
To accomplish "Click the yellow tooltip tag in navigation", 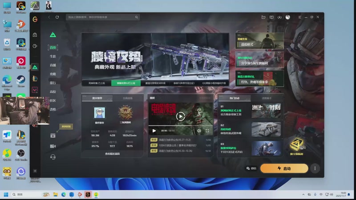I will pos(66,127).
